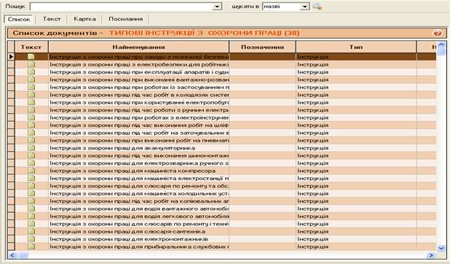Select row name 'з електробезпеки для робітників'
Viewport: 450px width, 264px height.
(x=139, y=64)
